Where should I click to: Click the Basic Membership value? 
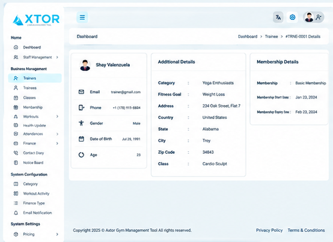coord(311,83)
